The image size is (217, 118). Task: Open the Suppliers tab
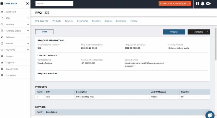point(96,21)
